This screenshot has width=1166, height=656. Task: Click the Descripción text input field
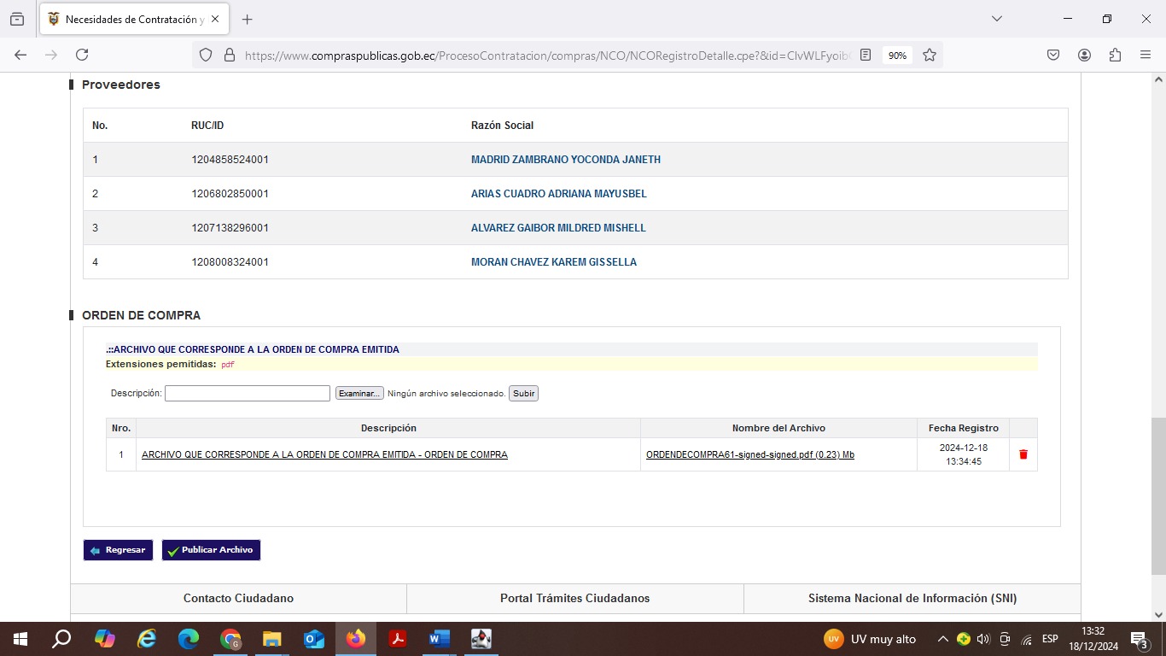247,394
